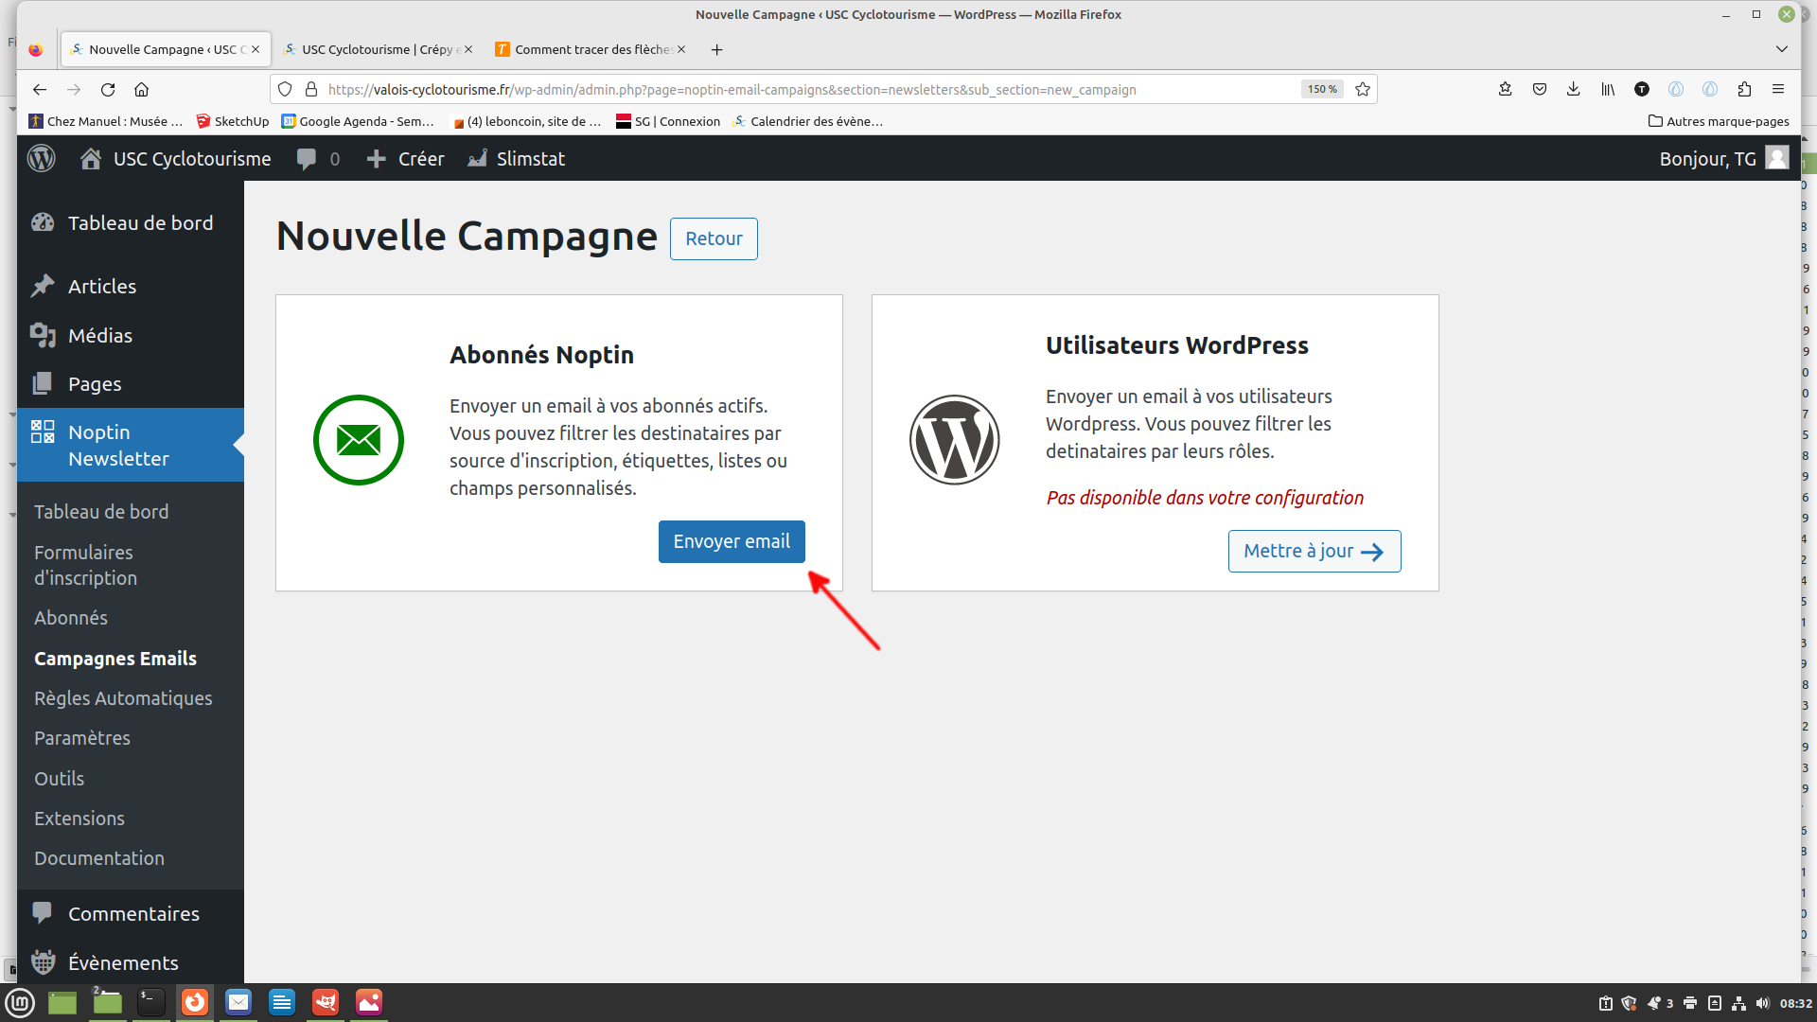Click the Mettre à jour button

1314,551
